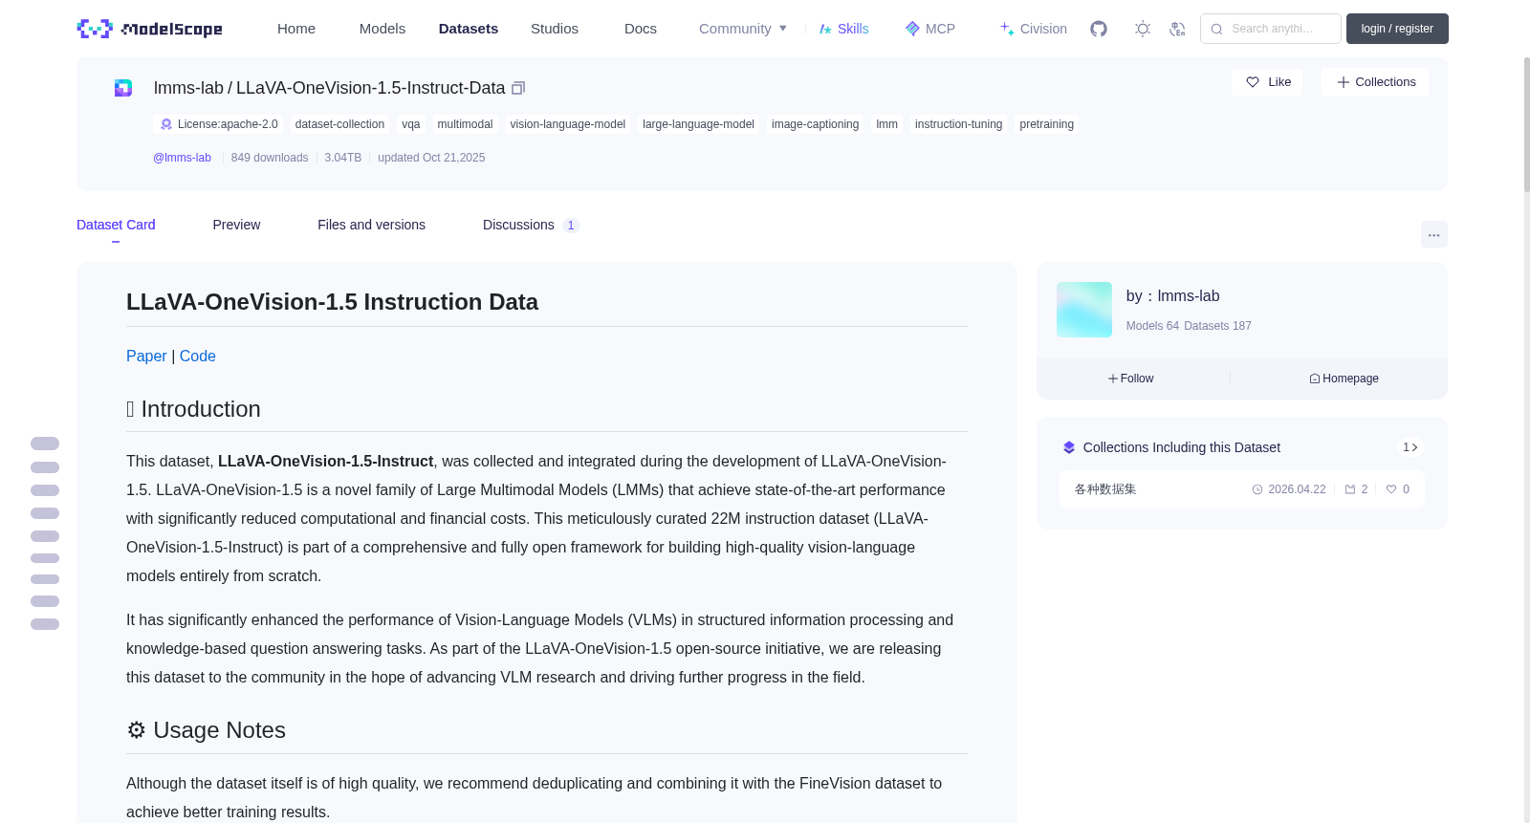
Task: Switch site language with the translate icon
Action: coord(1177,29)
